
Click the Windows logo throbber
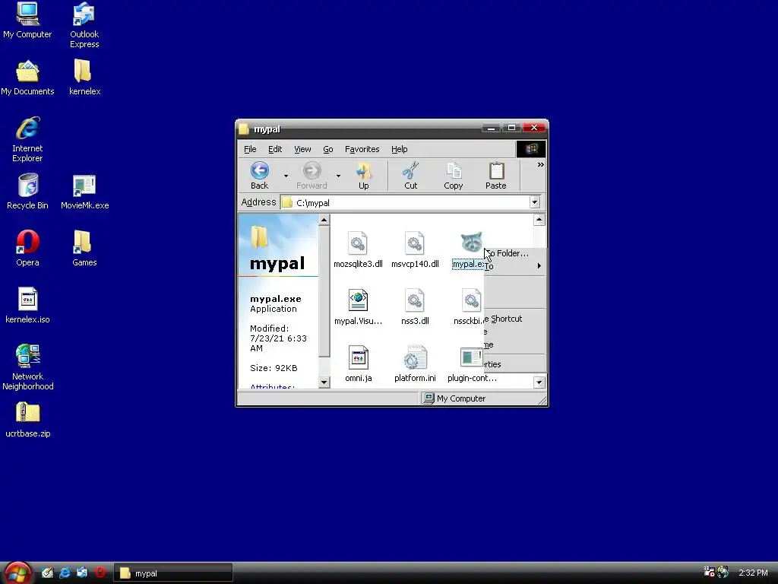(531, 149)
